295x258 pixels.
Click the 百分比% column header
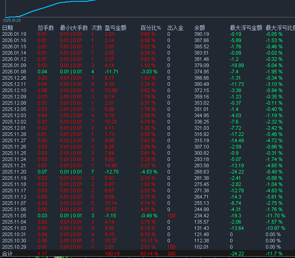coord(151,28)
